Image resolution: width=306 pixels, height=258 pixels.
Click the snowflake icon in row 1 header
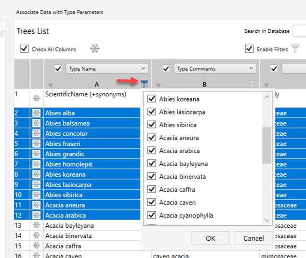click(x=37, y=98)
